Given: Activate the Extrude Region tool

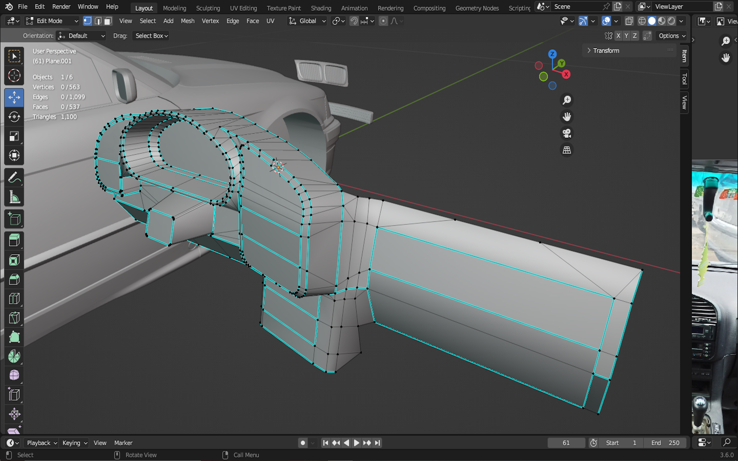Looking at the screenshot, I should tap(14, 240).
